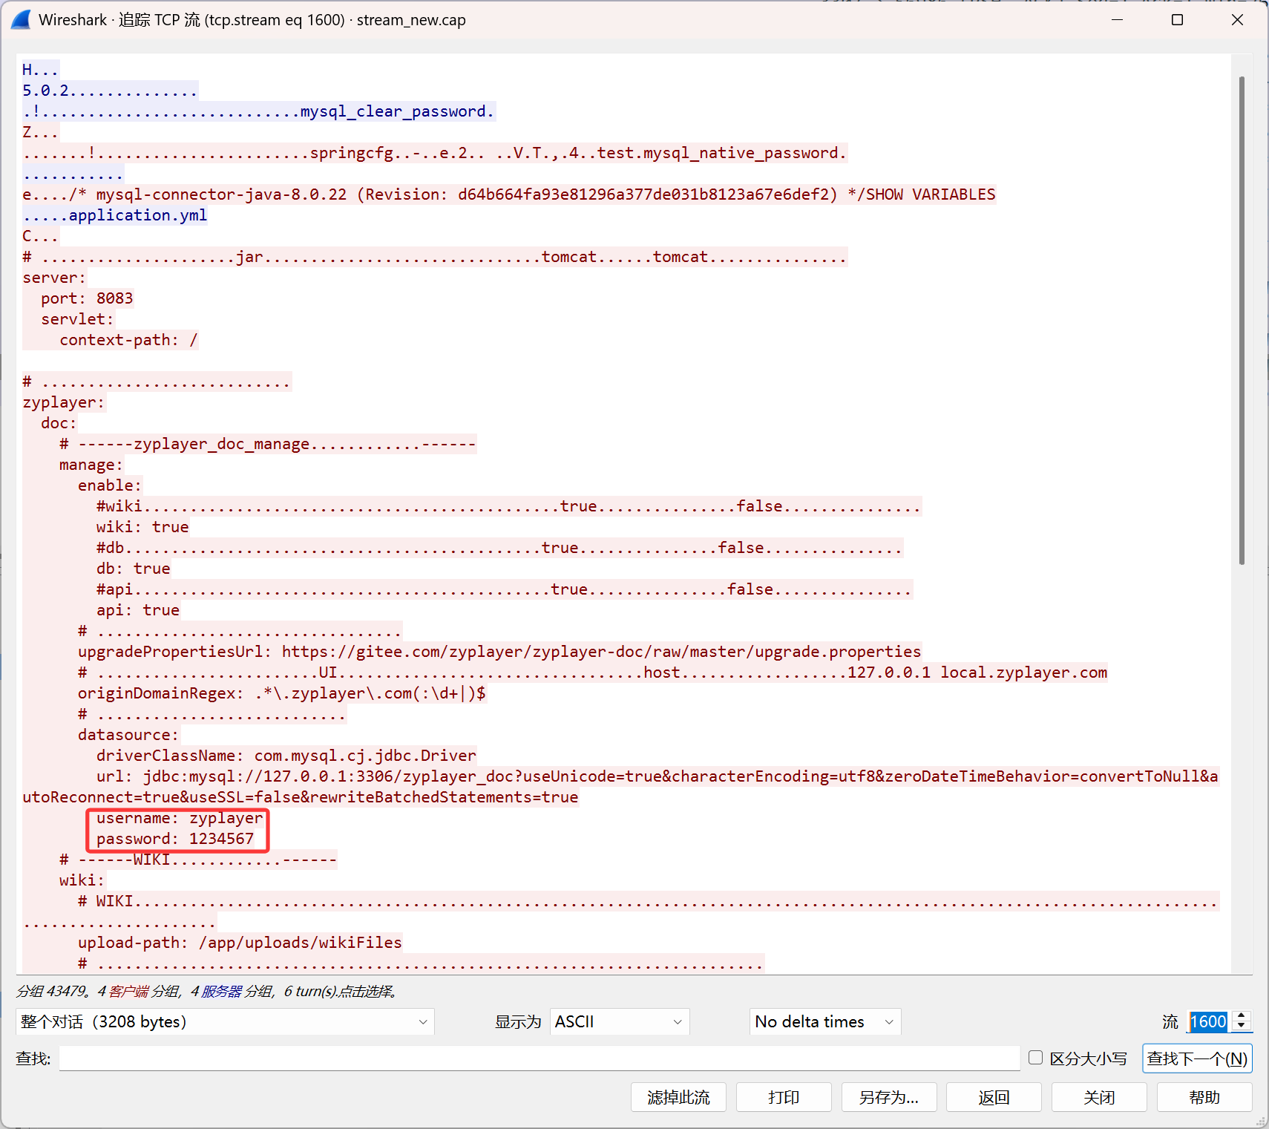Increment the stream number with up arrow
The width and height of the screenshot is (1269, 1129).
[1242, 1016]
